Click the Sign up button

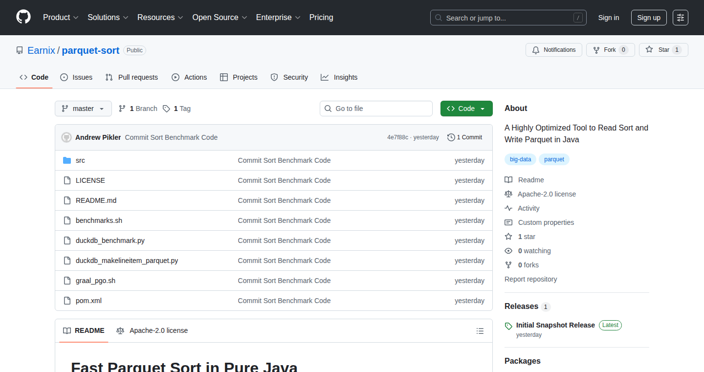click(x=649, y=18)
